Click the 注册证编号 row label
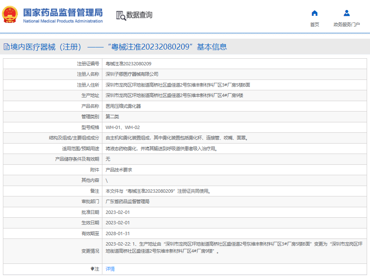The width and height of the screenshot is (370, 278). (88, 64)
